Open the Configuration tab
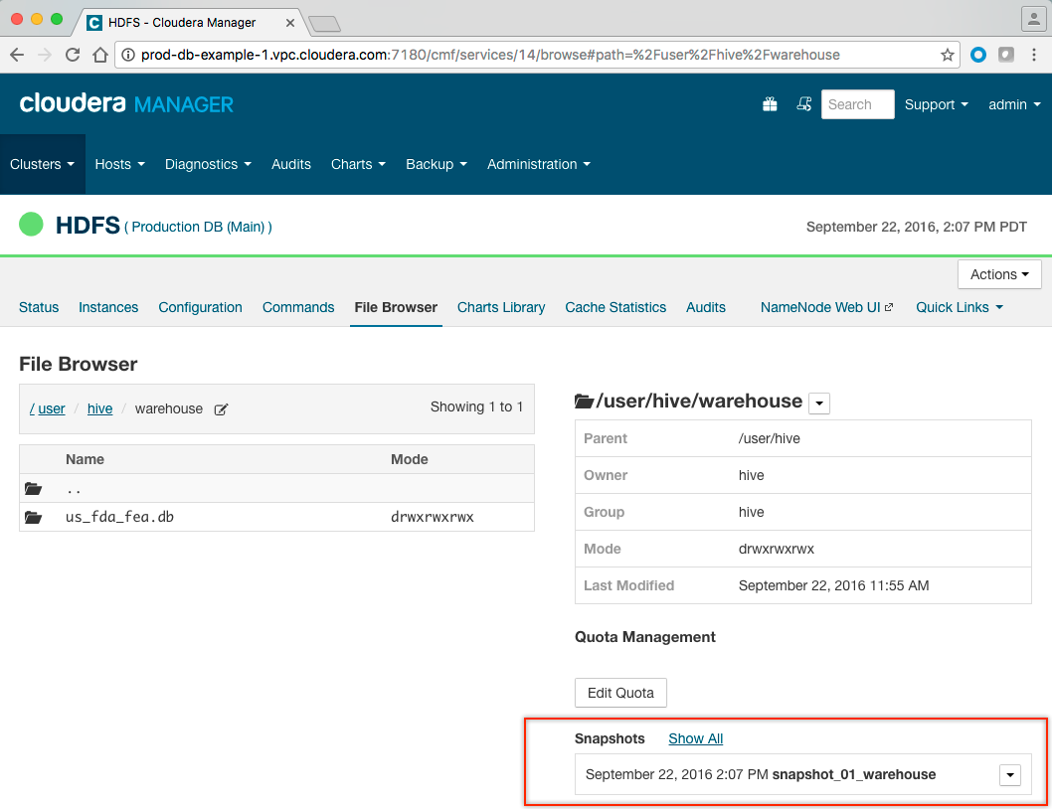 [x=200, y=307]
